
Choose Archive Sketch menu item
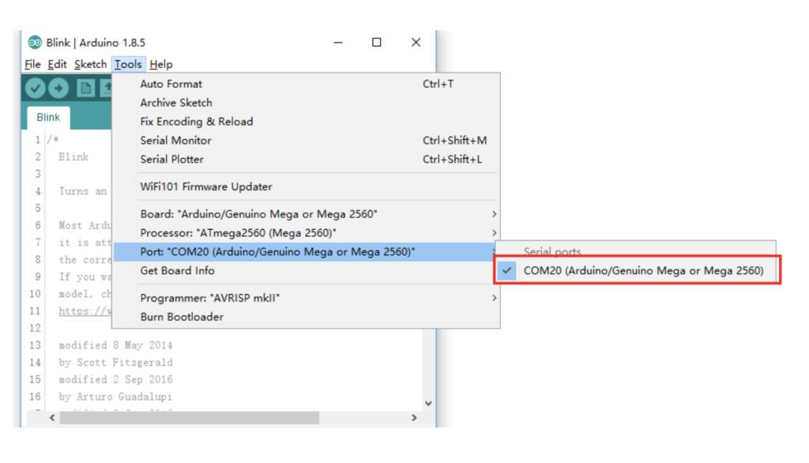307,103
